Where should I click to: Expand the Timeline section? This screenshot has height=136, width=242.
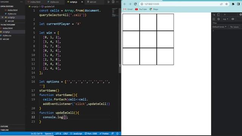click(x=5, y=130)
